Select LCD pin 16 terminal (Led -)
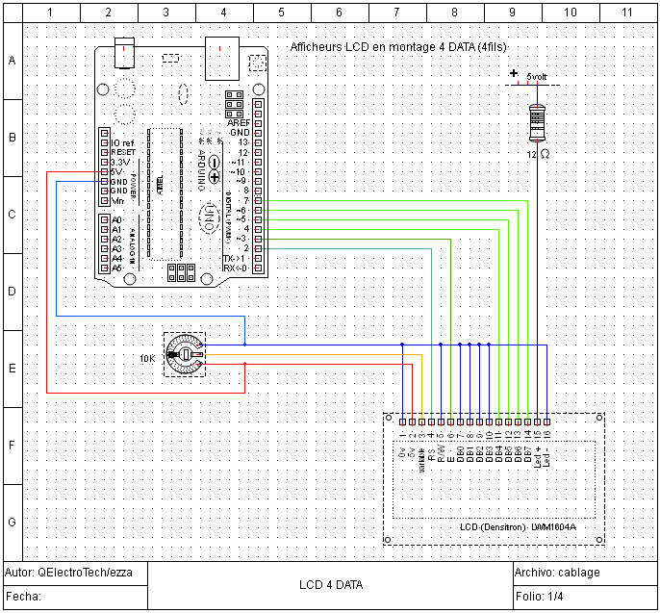The height and width of the screenshot is (613, 660). pos(547,421)
